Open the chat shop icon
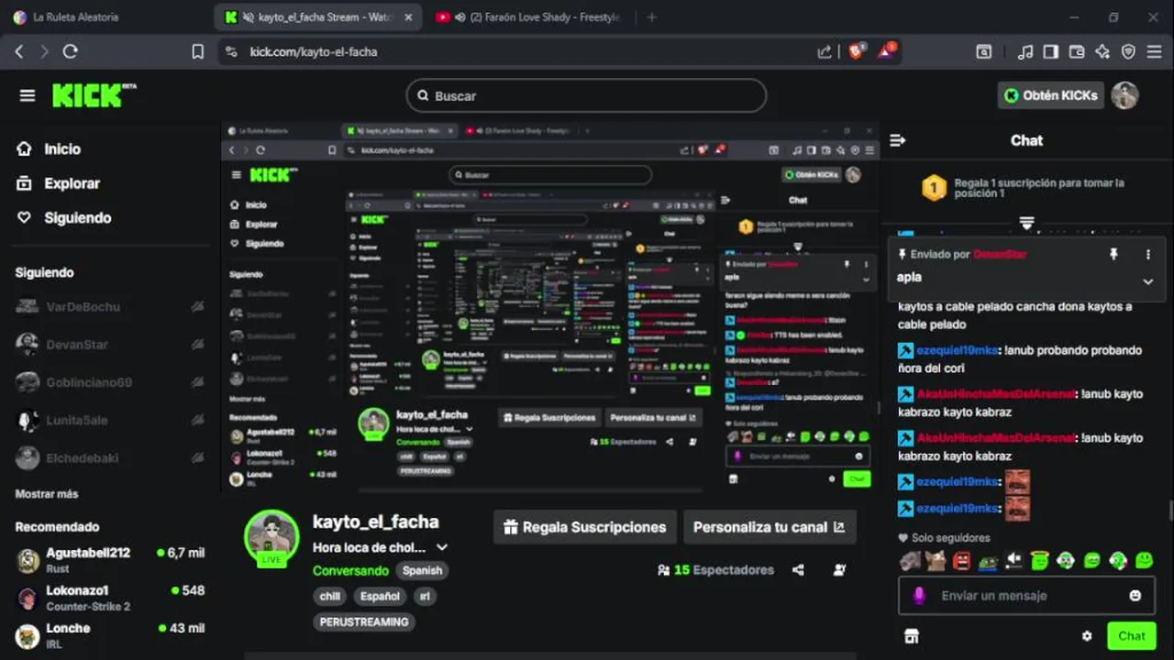This screenshot has height=660, width=1174. point(911,636)
